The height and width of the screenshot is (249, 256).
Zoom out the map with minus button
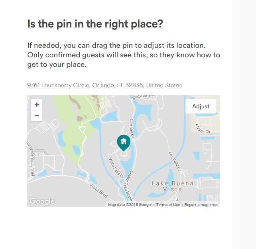[x=37, y=116]
